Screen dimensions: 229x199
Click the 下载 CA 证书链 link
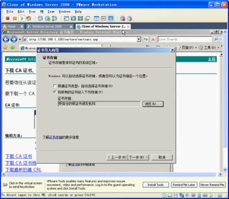click(21, 163)
